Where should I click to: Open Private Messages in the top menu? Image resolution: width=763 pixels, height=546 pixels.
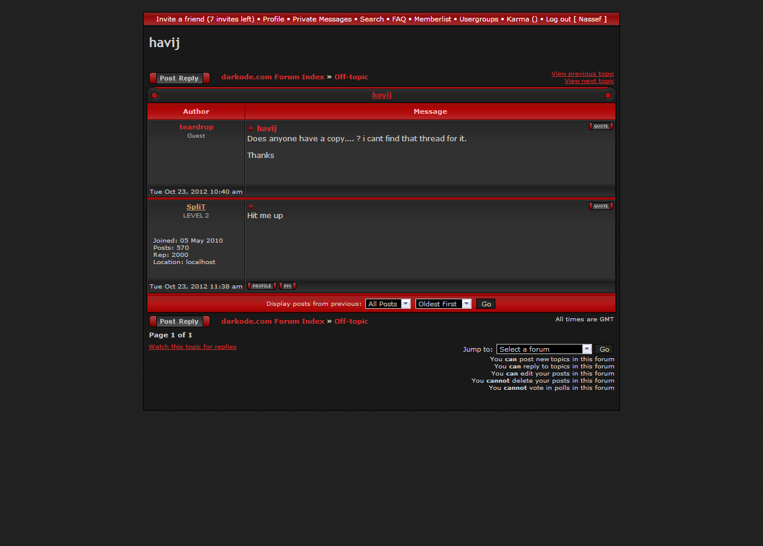(322, 19)
